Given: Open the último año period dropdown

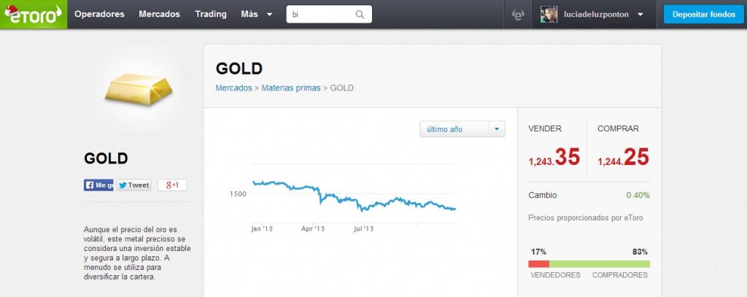Looking at the screenshot, I should tap(462, 129).
